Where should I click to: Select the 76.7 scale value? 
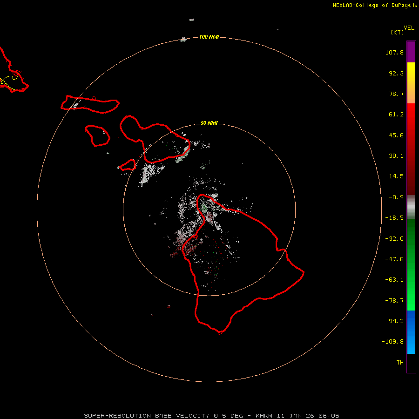396,94
